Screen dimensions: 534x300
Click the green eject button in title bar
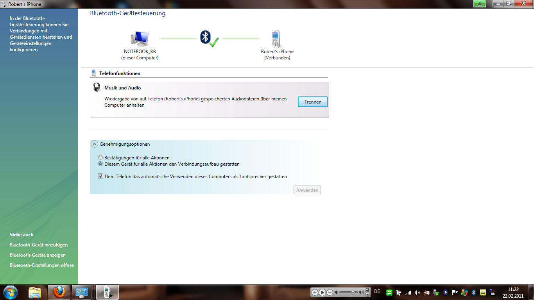[480, 4]
